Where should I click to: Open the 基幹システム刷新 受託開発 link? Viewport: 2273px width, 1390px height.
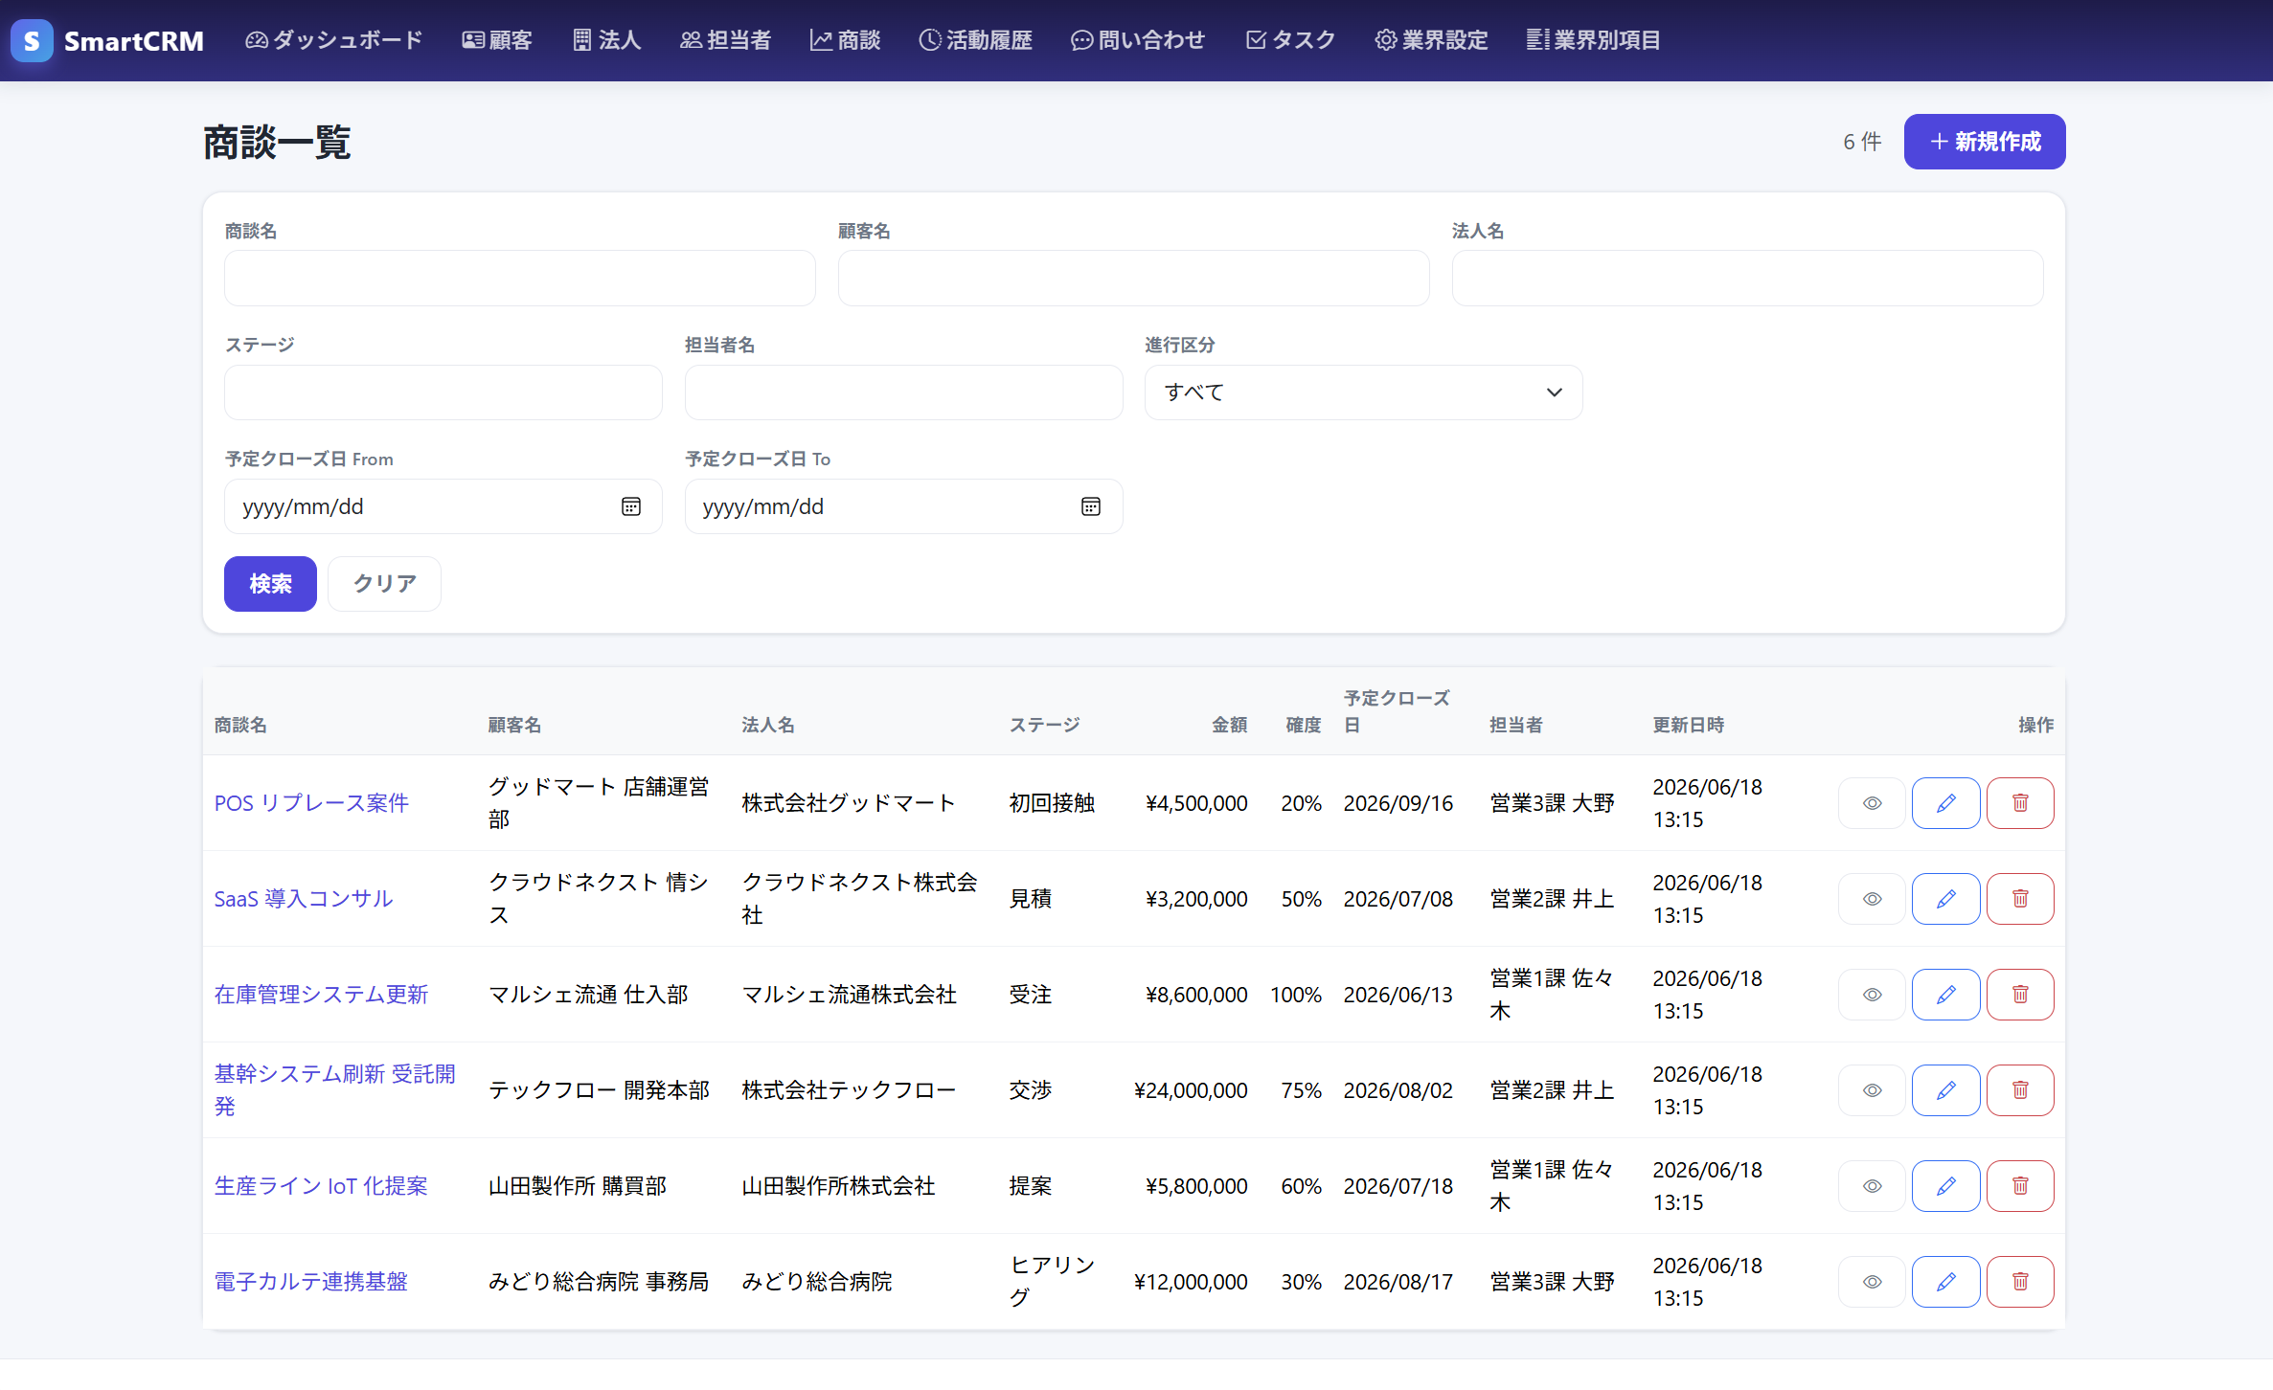coord(334,1090)
